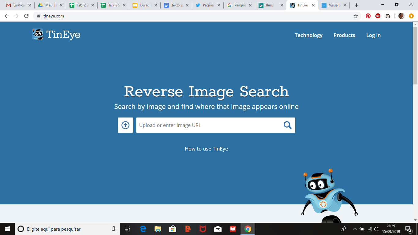Click the magnifying glass search icon
Image resolution: width=418 pixels, height=235 pixels.
point(288,125)
